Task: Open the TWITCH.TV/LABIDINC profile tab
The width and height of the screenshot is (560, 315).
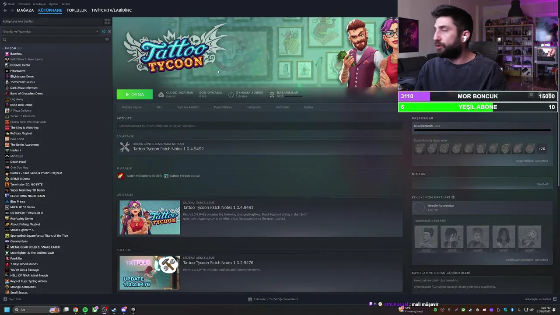Action: (112, 10)
